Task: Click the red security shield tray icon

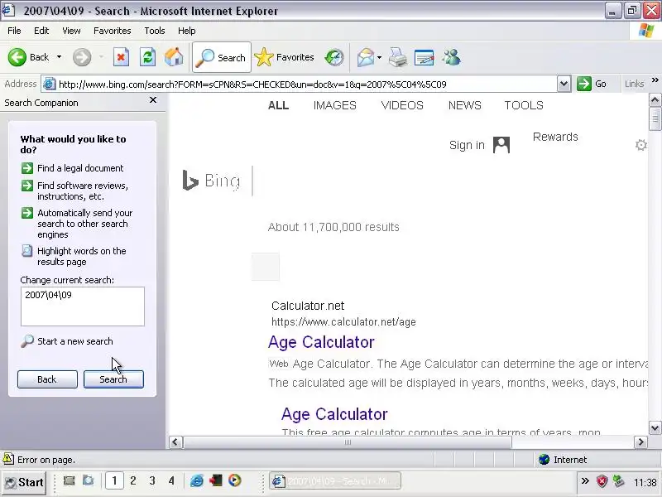Action: pos(602,481)
